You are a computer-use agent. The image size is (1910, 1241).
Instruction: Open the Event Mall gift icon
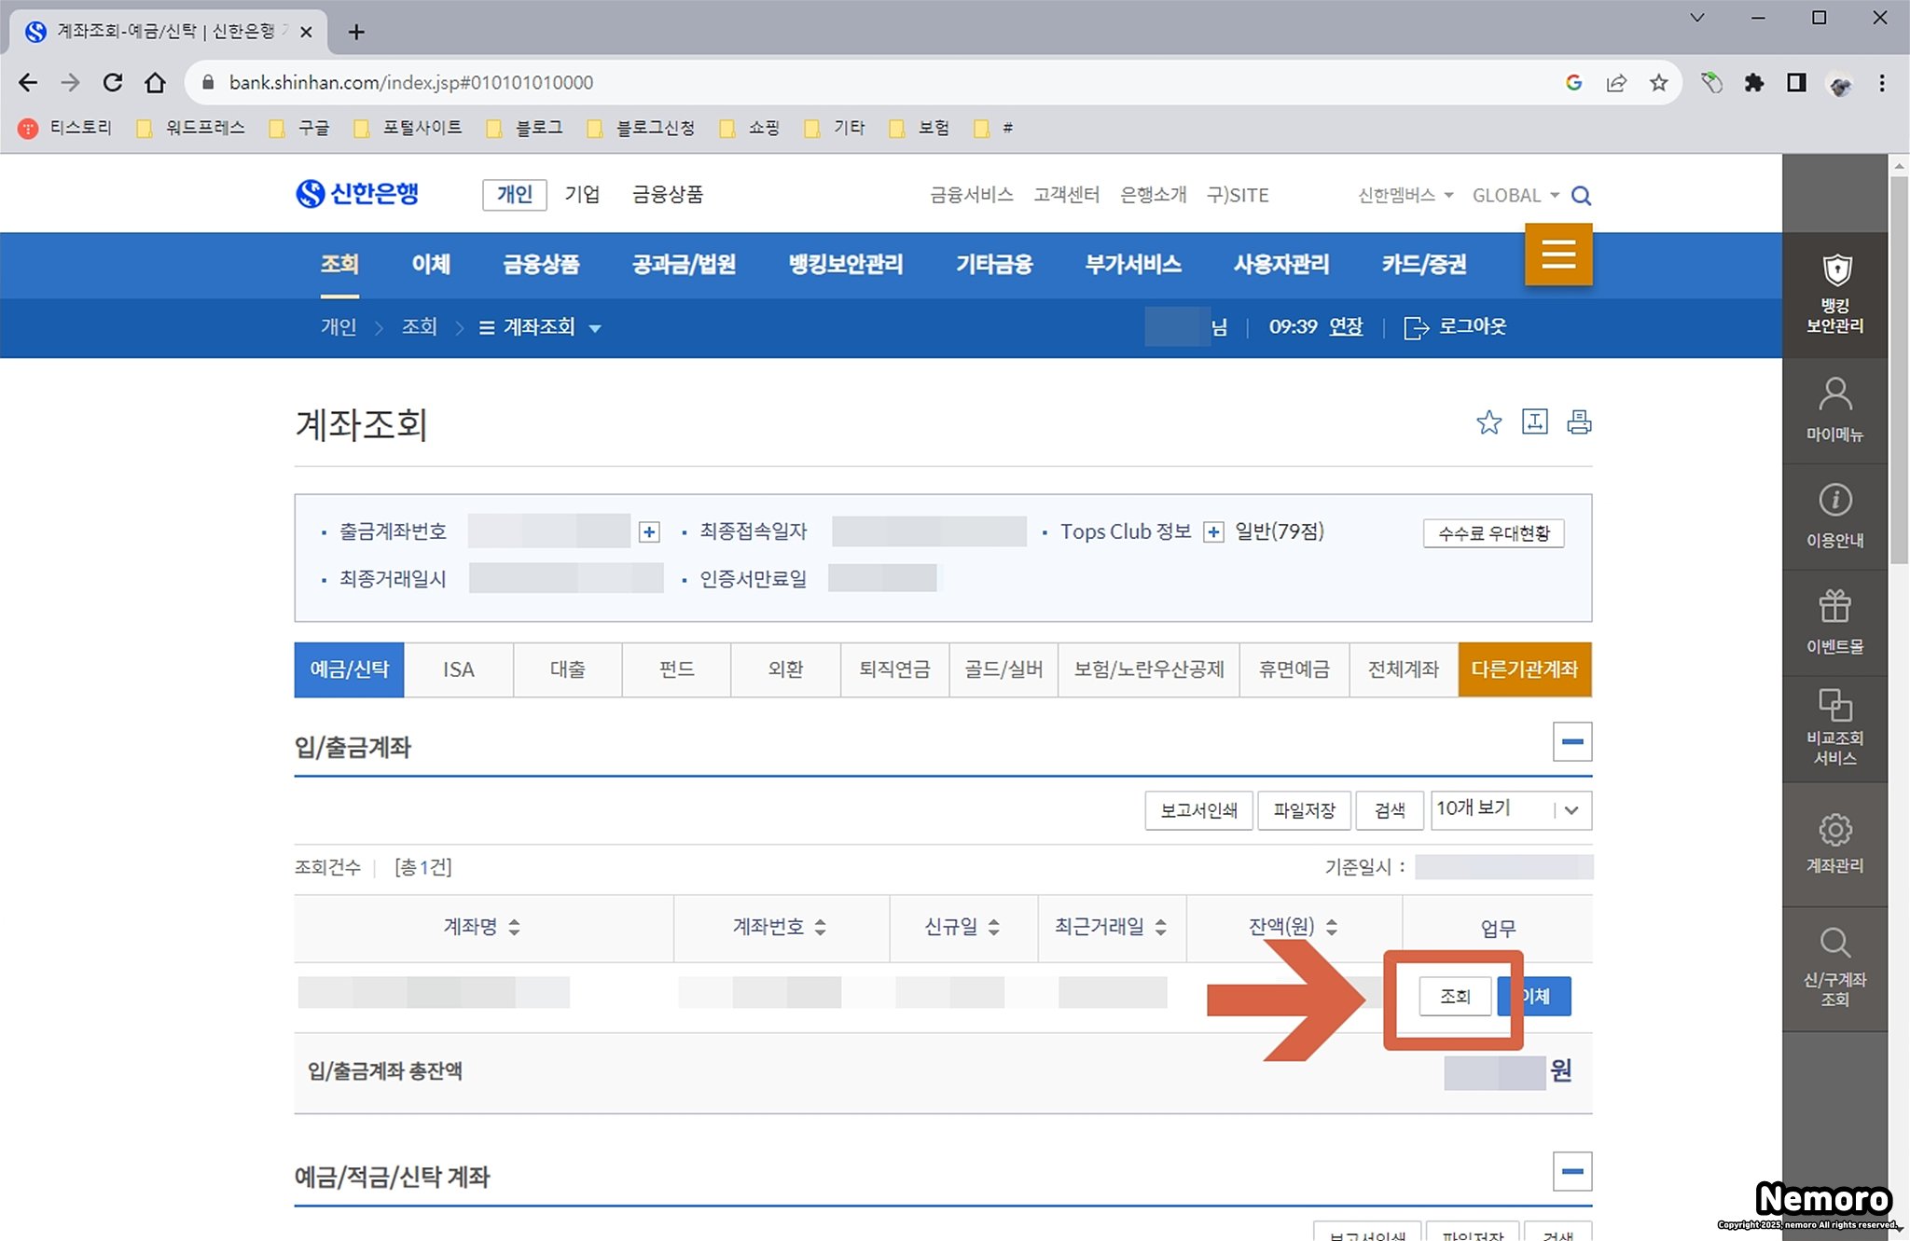(x=1834, y=607)
